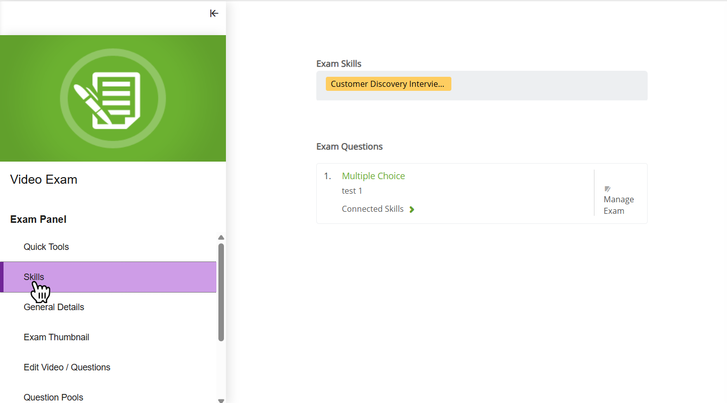The image size is (727, 403).
Task: Open Edit Video / Questions section
Action: [67, 367]
